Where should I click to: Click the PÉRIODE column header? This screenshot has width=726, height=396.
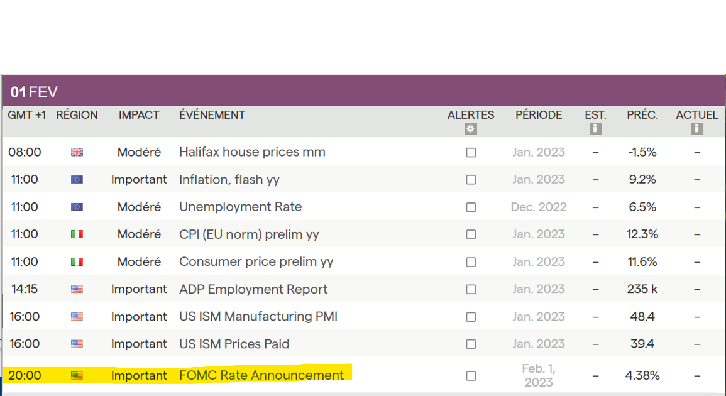click(x=539, y=115)
